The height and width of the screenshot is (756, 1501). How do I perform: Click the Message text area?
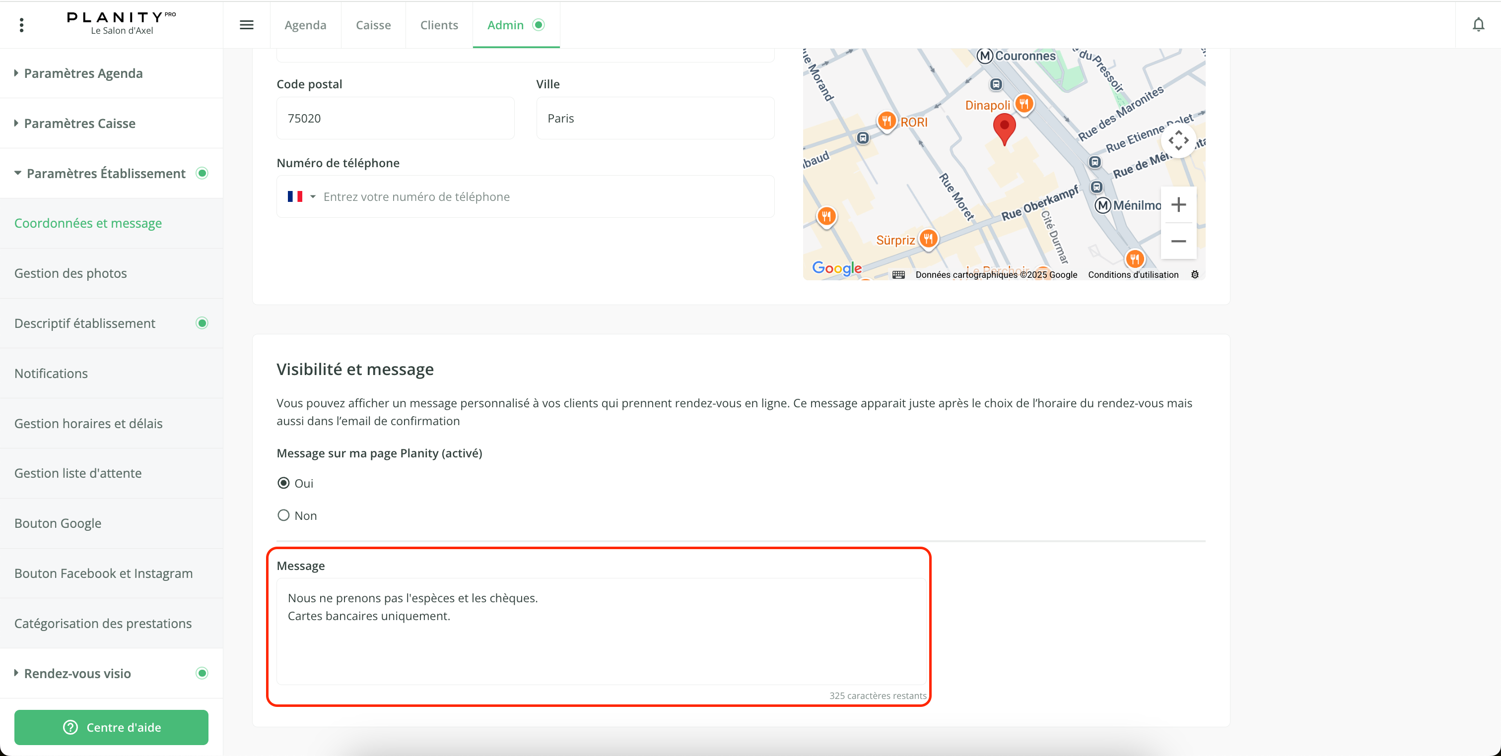coord(601,631)
